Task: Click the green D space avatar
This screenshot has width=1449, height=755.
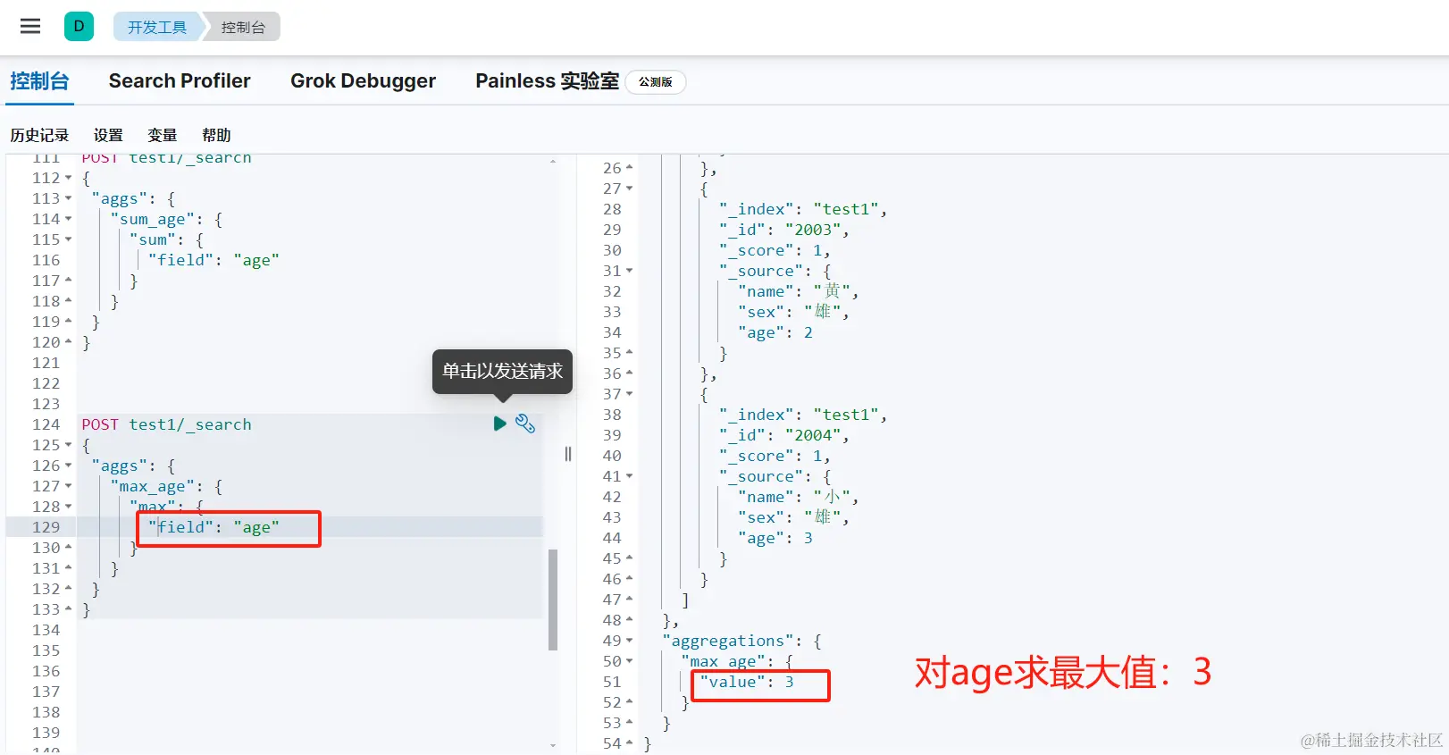Action: coord(79,26)
